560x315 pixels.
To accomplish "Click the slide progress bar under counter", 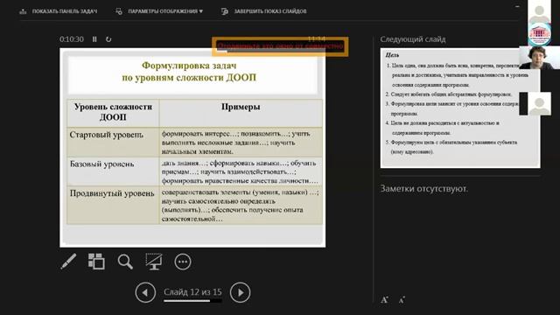I will pos(192,301).
